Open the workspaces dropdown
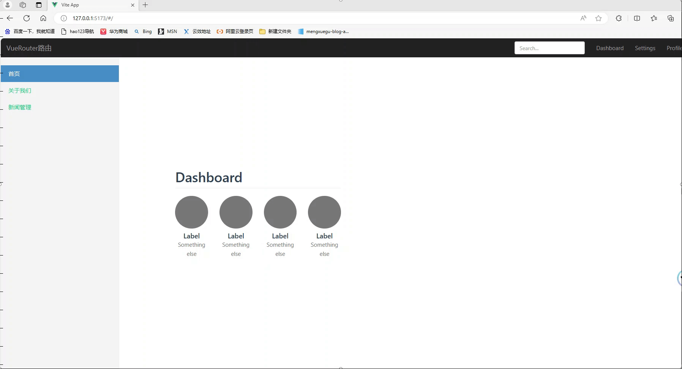The image size is (682, 369). pyautogui.click(x=23, y=5)
